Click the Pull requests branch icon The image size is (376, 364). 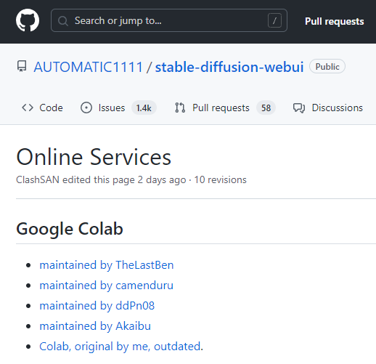pos(180,108)
